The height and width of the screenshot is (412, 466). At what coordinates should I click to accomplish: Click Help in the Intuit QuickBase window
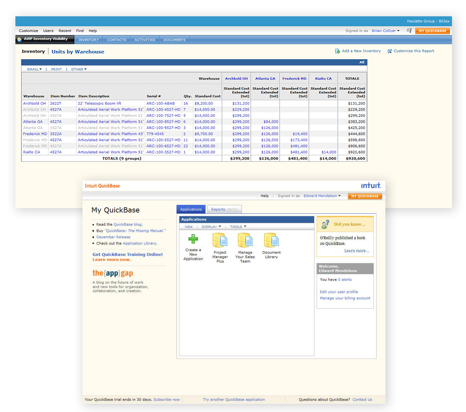[x=265, y=196]
